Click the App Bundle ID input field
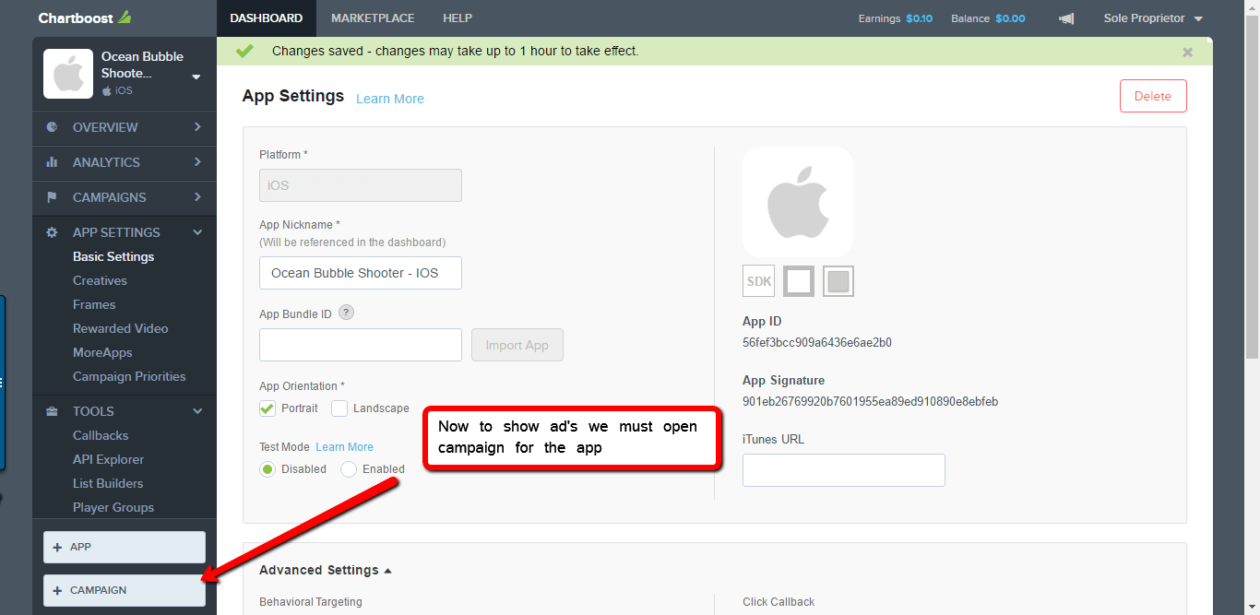 pyautogui.click(x=361, y=345)
